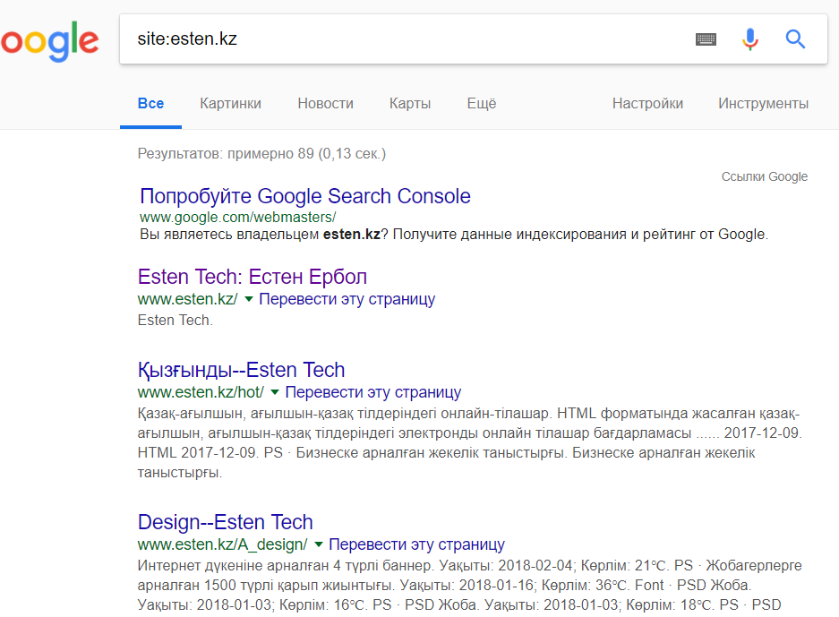Translate the A_design page via Перевести эту страницу
This screenshot has height=617, width=839.
[416, 544]
